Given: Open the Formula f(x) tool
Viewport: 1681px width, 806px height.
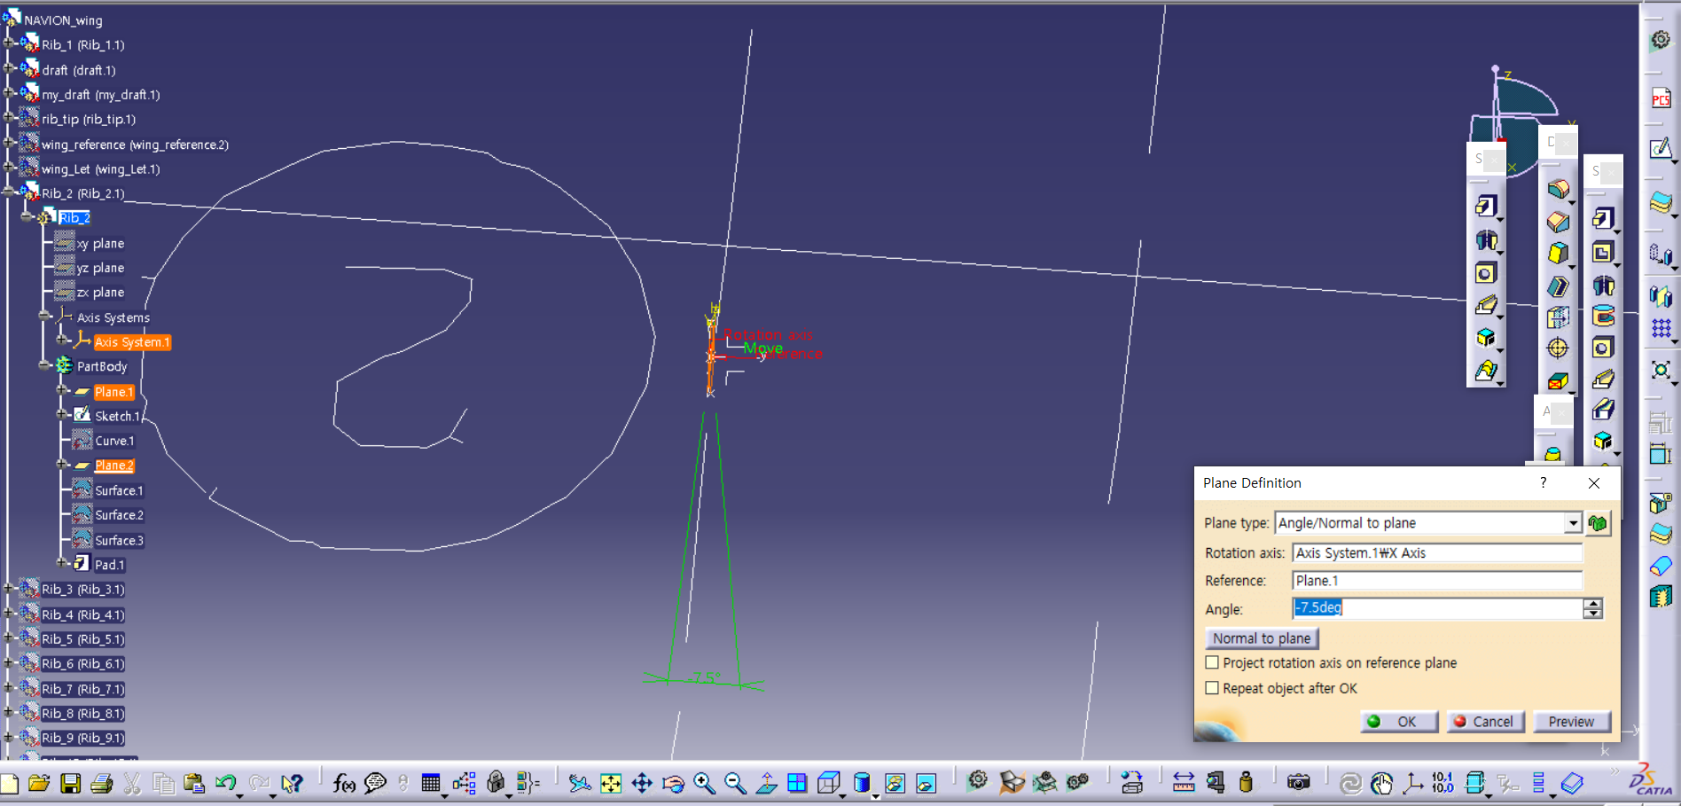Looking at the screenshot, I should (x=344, y=783).
